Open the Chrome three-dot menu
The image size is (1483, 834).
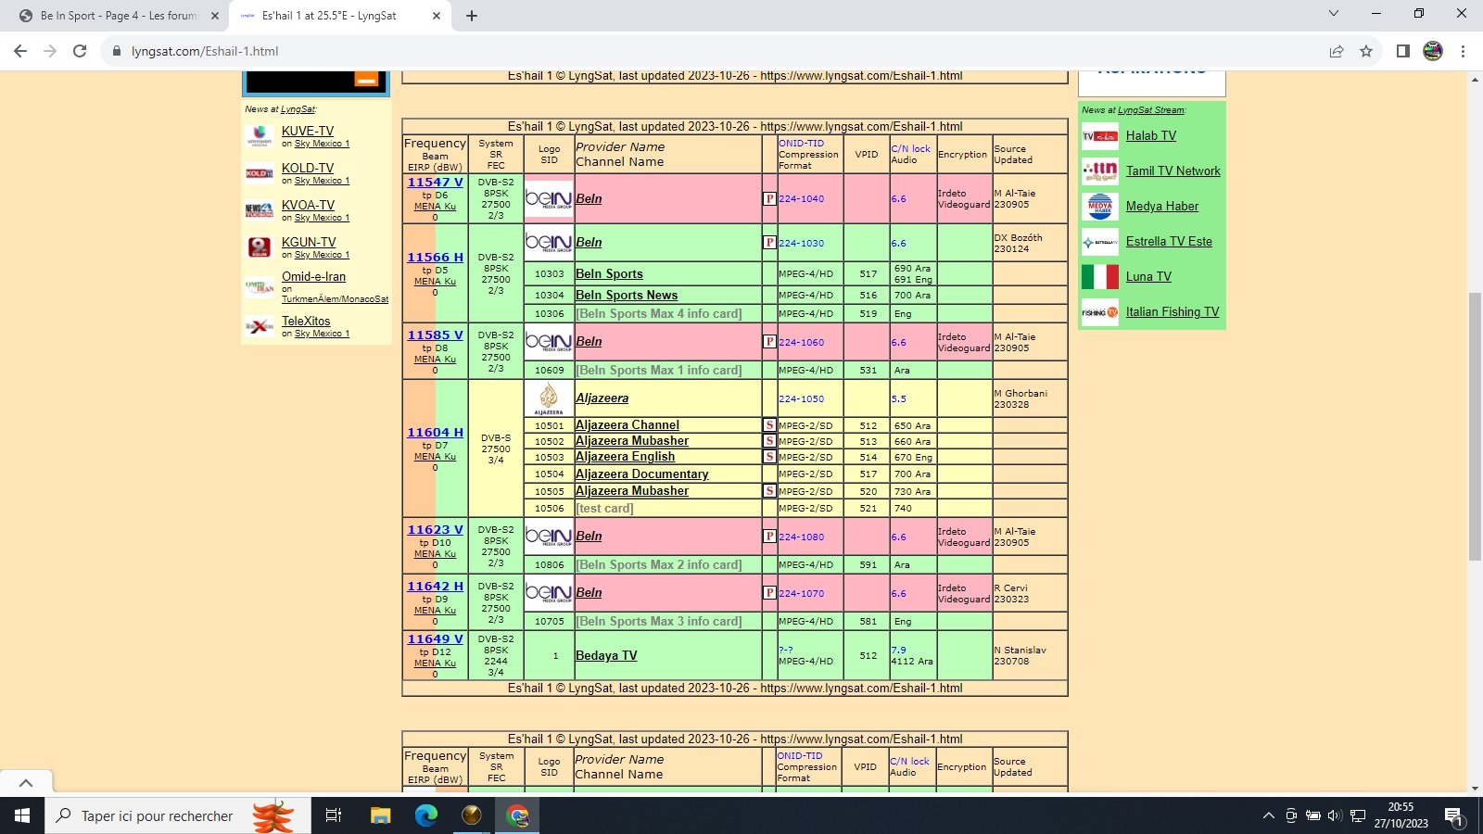point(1463,51)
